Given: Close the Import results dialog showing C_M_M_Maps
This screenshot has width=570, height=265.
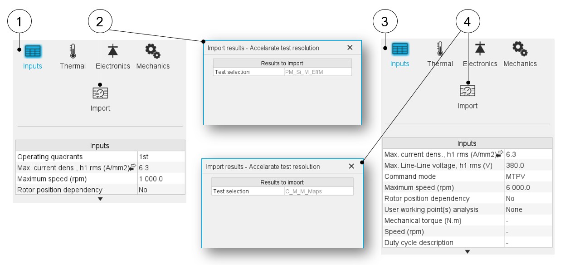Looking at the screenshot, I should (351, 166).
